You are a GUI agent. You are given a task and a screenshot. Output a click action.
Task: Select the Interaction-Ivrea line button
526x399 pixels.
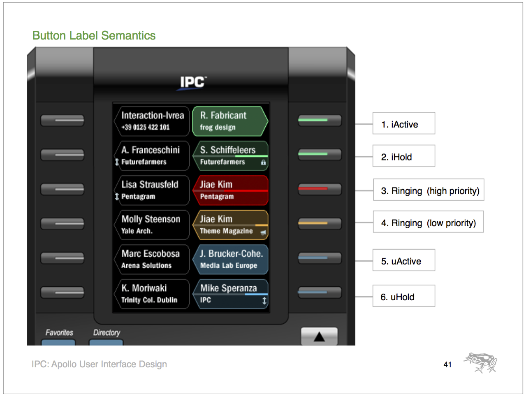click(152, 121)
